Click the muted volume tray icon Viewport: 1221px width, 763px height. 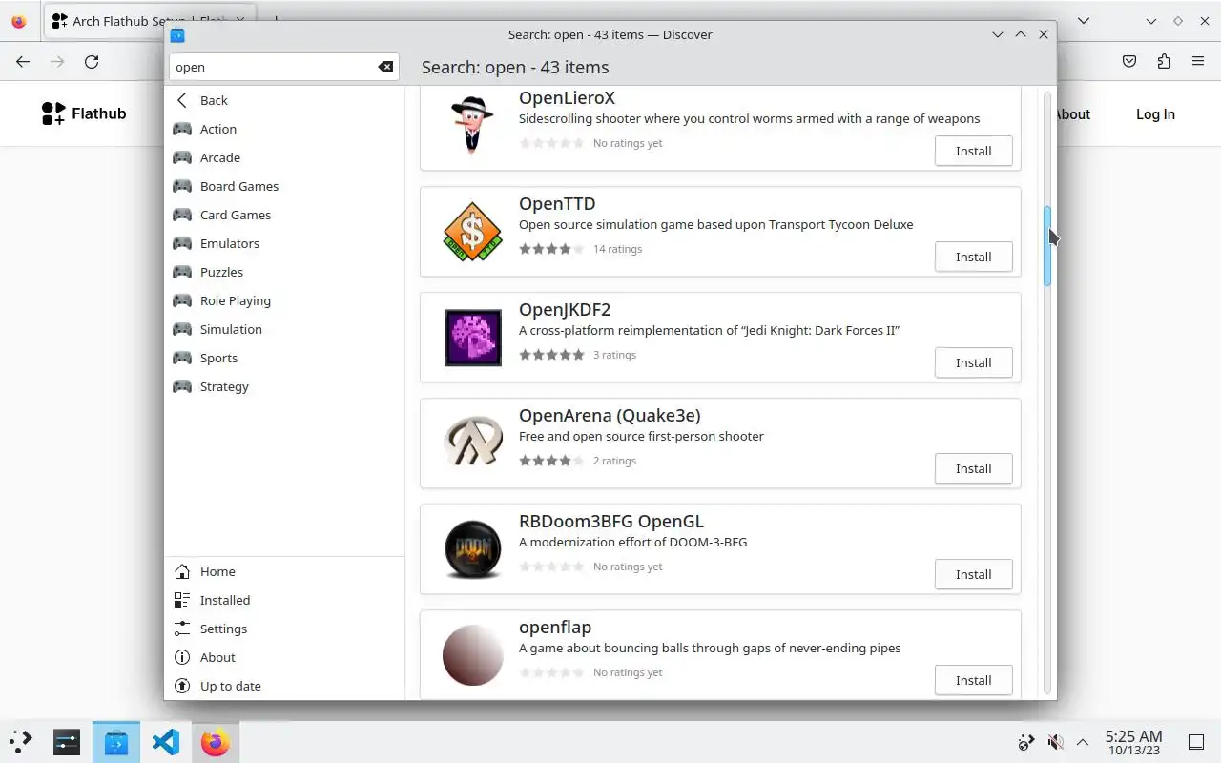pos(1055,742)
